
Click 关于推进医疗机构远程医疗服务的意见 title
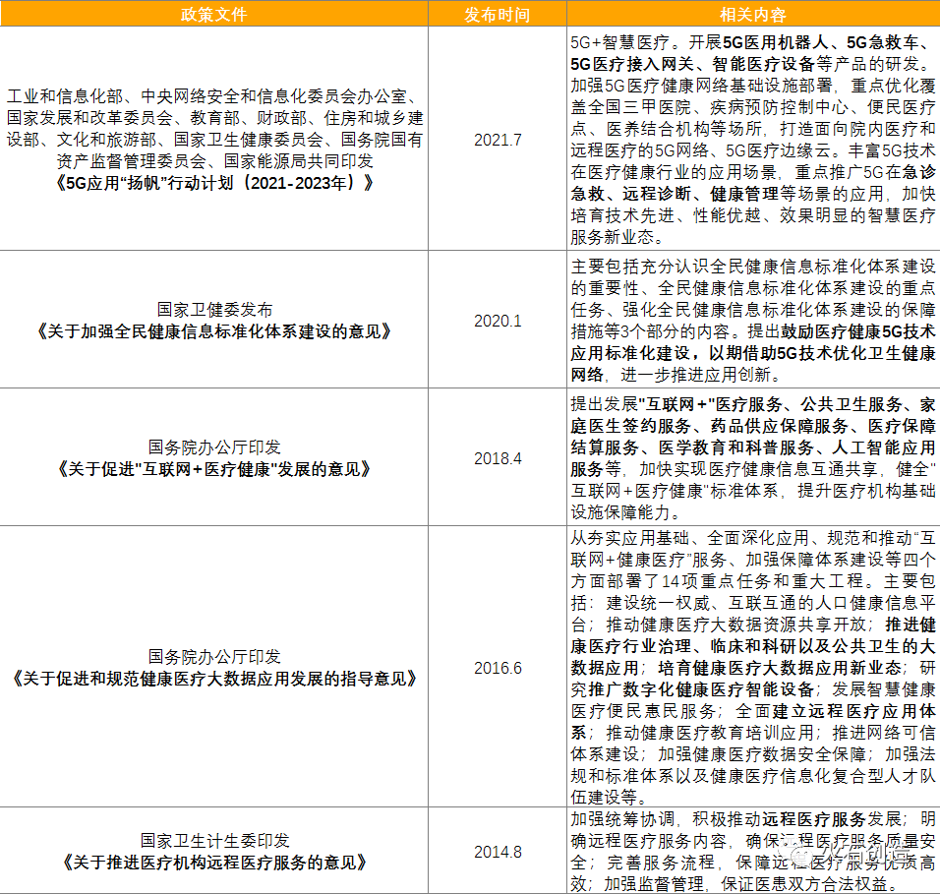click(x=214, y=863)
